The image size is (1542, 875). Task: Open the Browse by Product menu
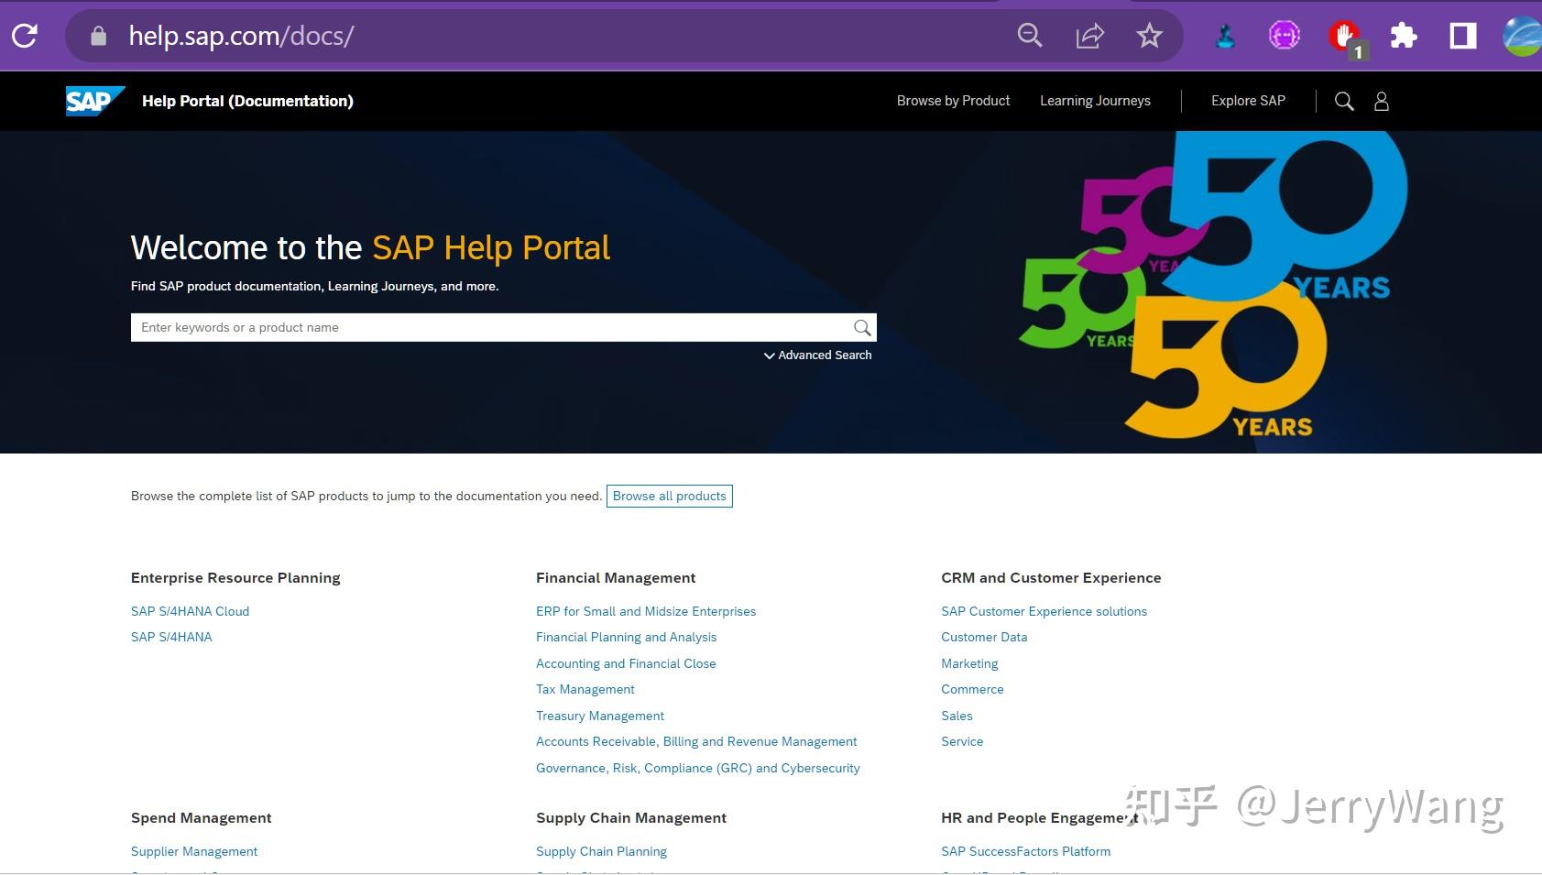tap(953, 101)
